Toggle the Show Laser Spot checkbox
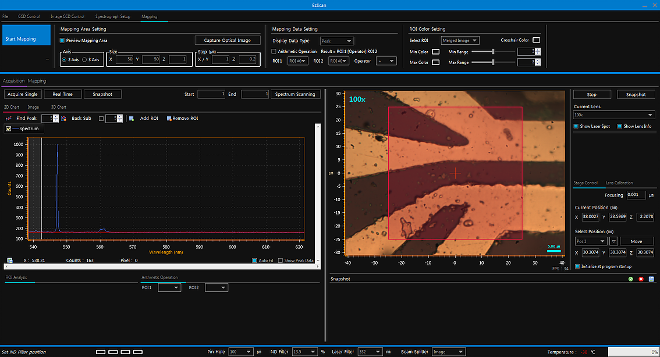 tap(576, 126)
